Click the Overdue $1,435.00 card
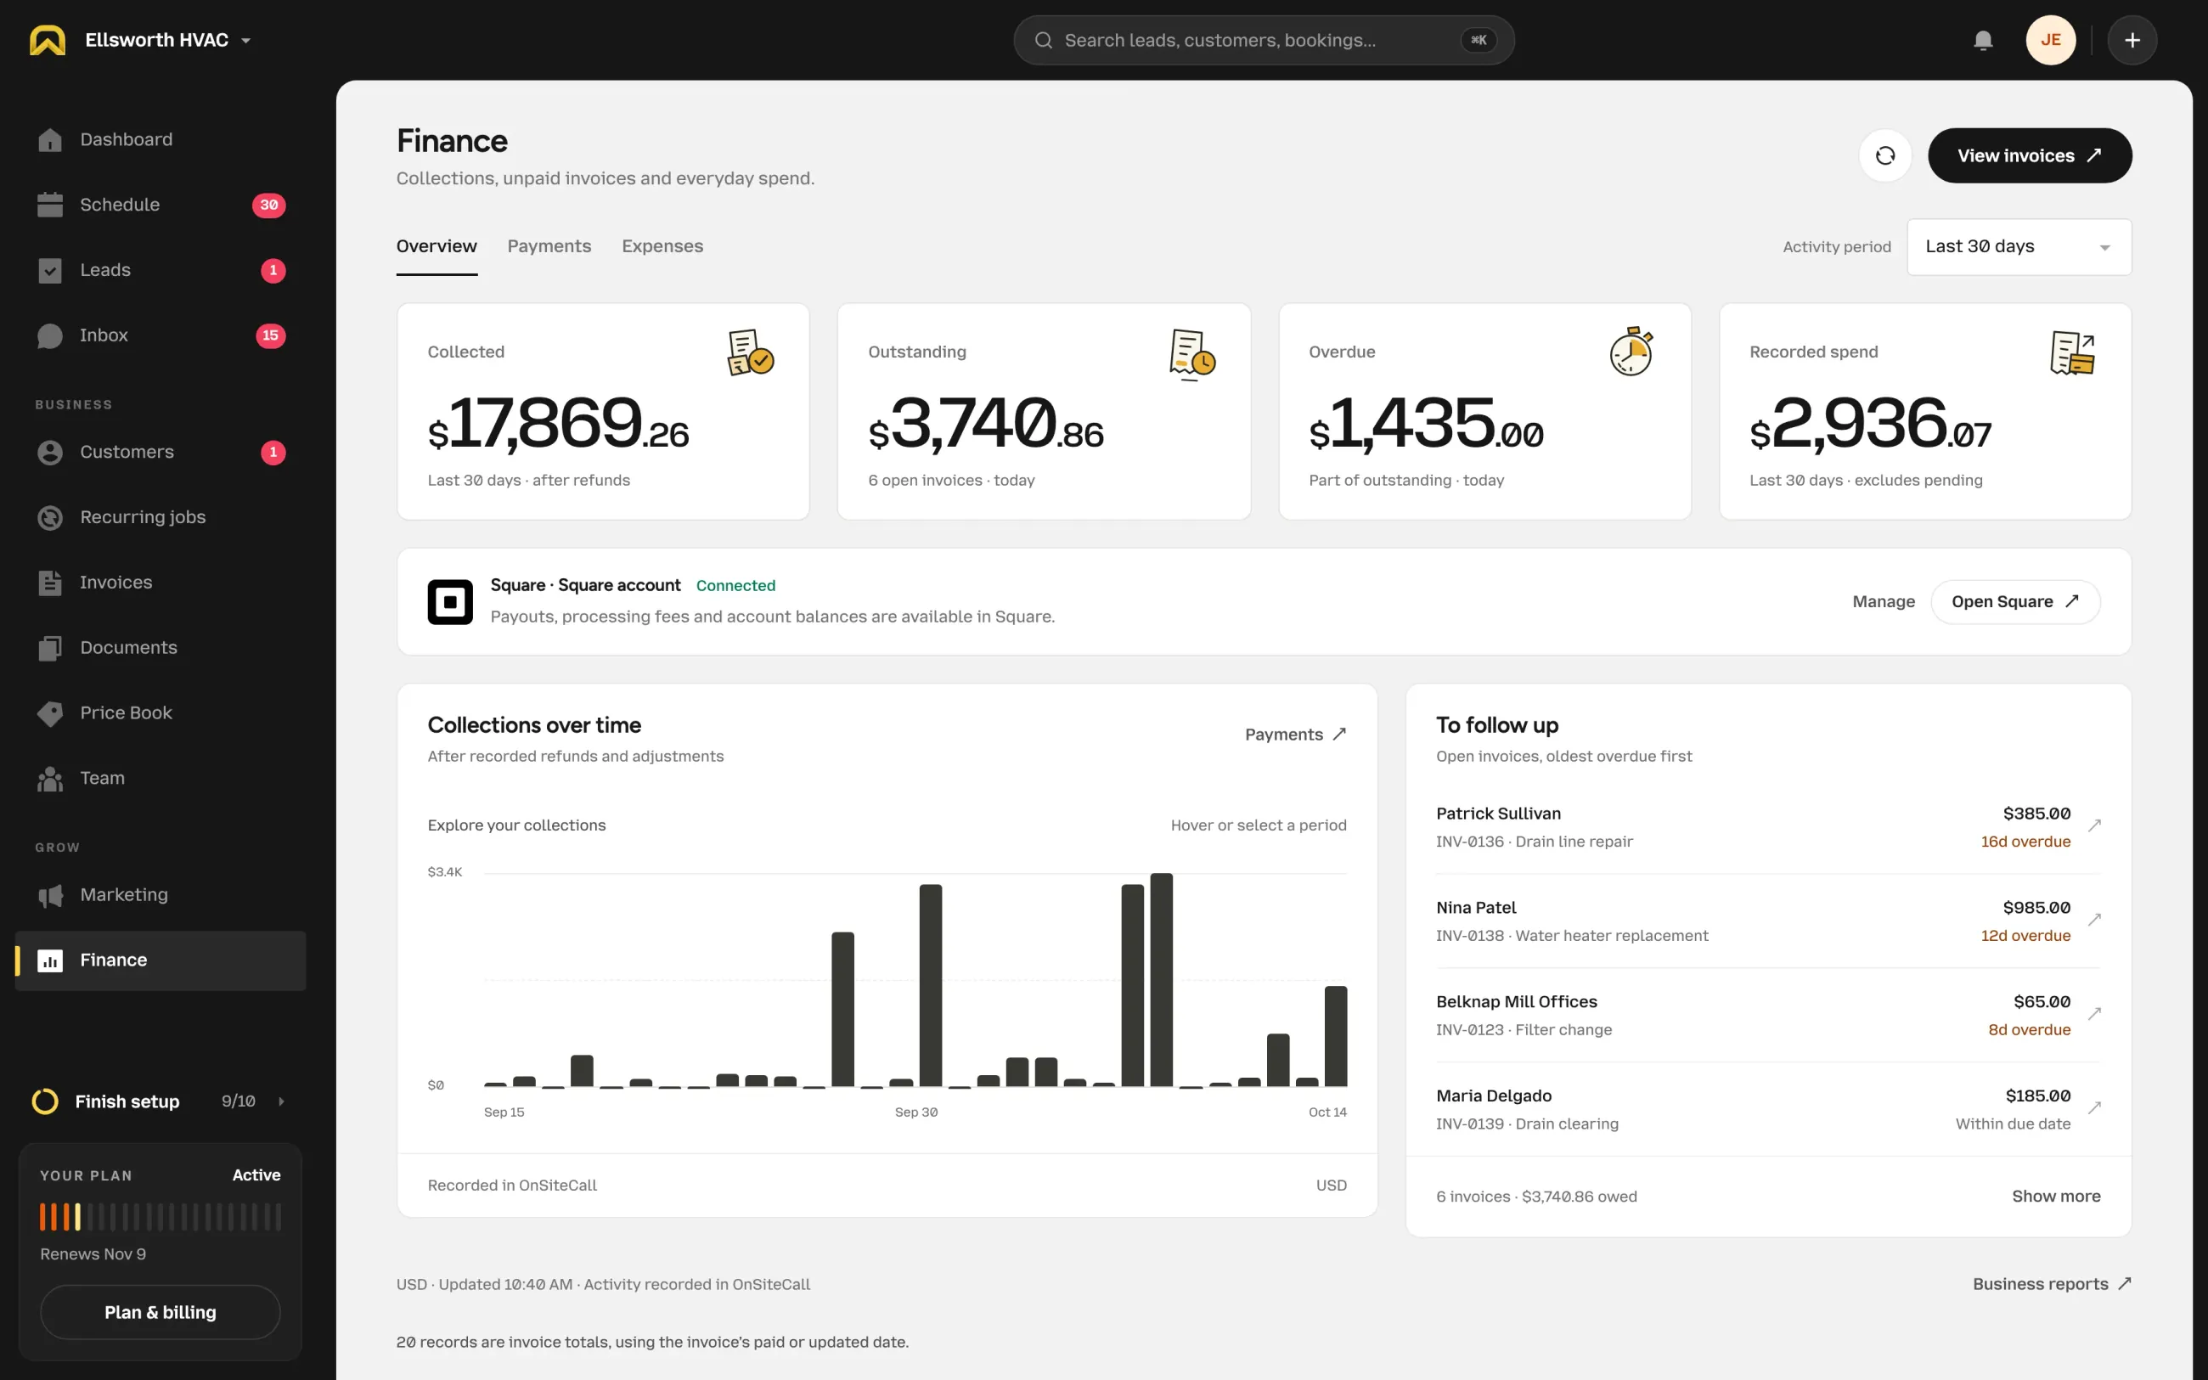Image resolution: width=2208 pixels, height=1380 pixels. 1484,412
